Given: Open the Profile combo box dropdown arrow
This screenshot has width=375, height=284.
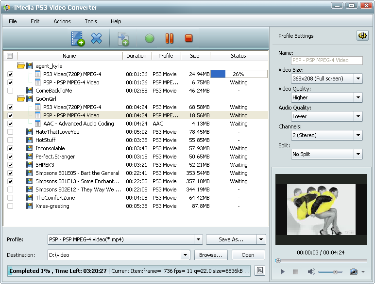Looking at the screenshot, I should [x=198, y=239].
